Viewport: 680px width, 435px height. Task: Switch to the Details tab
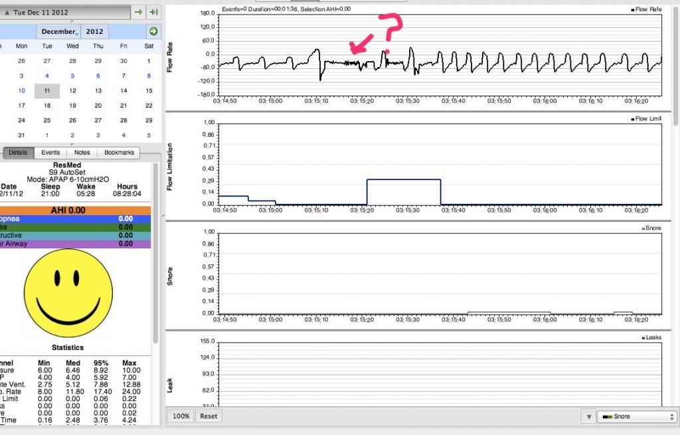(x=18, y=153)
